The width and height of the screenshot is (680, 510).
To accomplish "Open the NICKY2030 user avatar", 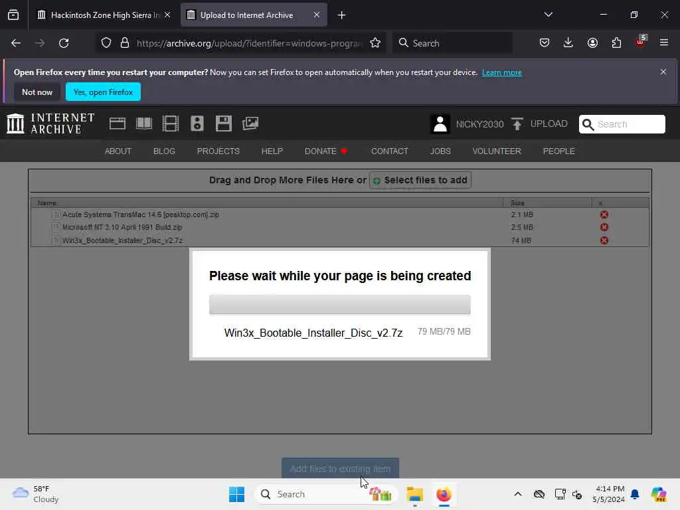I will coord(440,124).
